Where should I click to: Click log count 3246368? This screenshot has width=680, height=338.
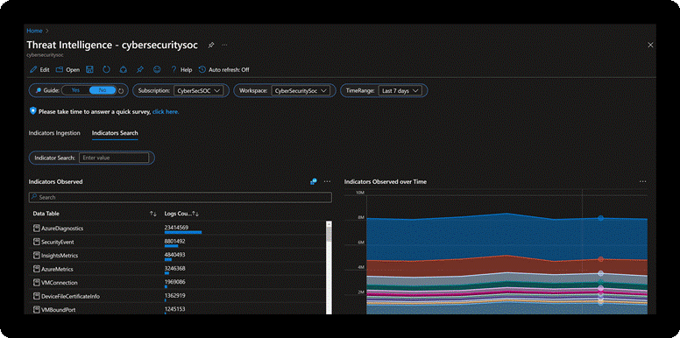pyautogui.click(x=174, y=268)
